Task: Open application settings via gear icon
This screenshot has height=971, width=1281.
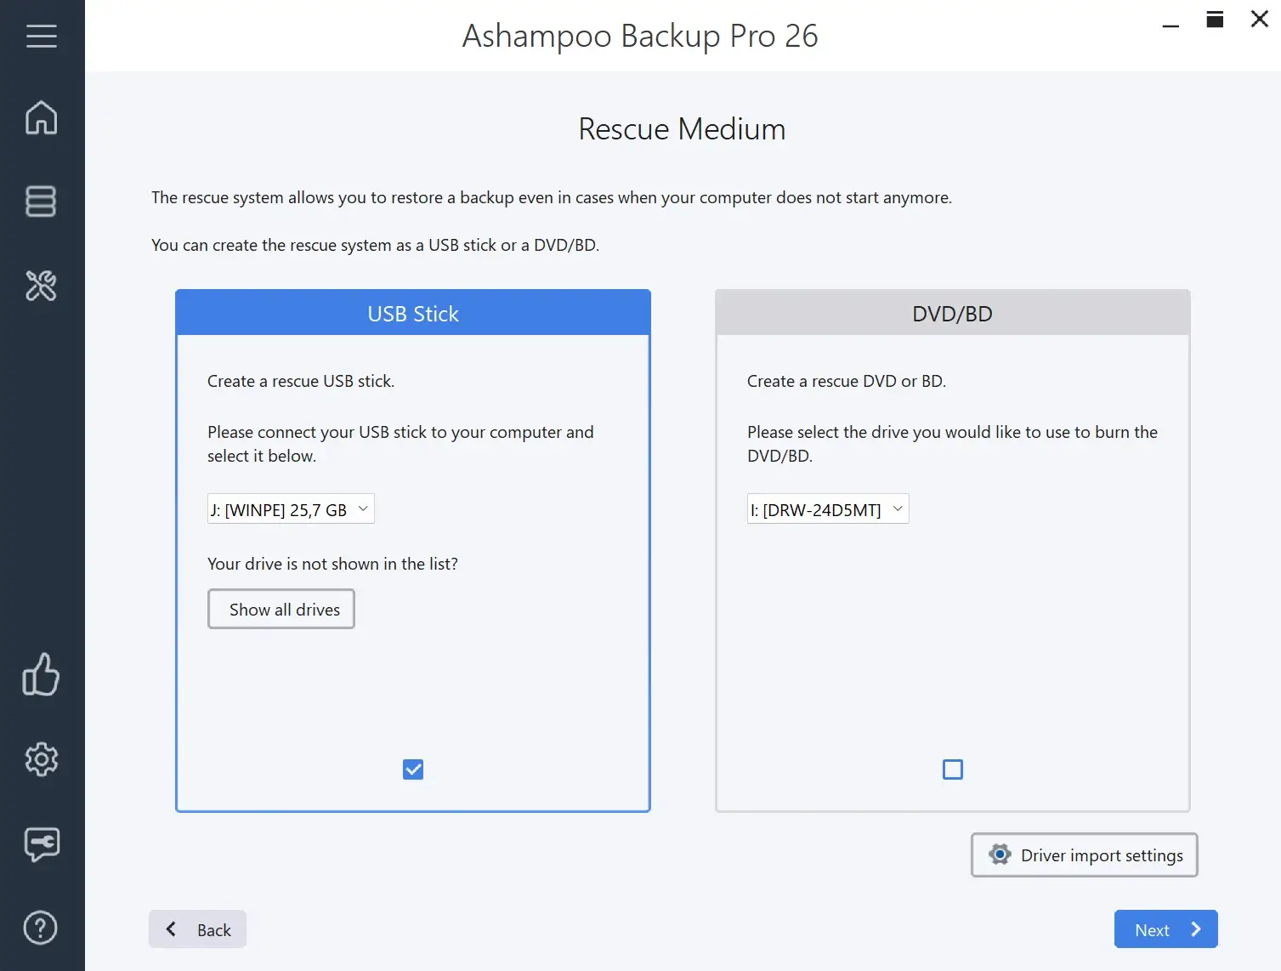Action: (41, 760)
